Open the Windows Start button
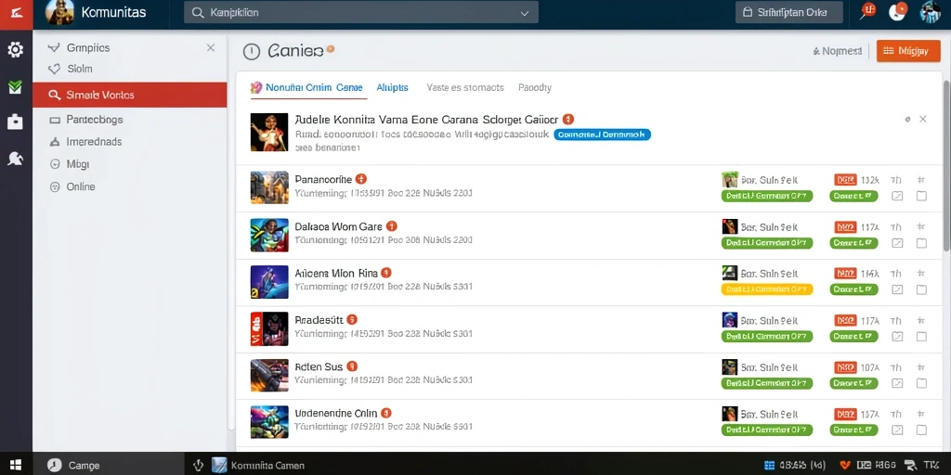Viewport: 951px width, 475px height. (x=16, y=465)
